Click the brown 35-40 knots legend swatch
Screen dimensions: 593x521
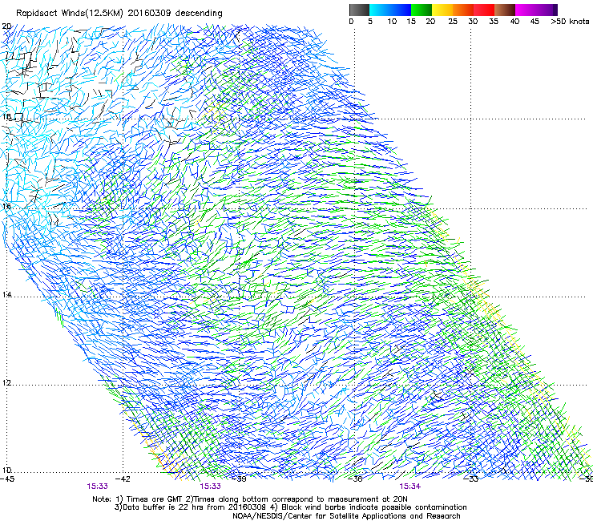[505, 10]
